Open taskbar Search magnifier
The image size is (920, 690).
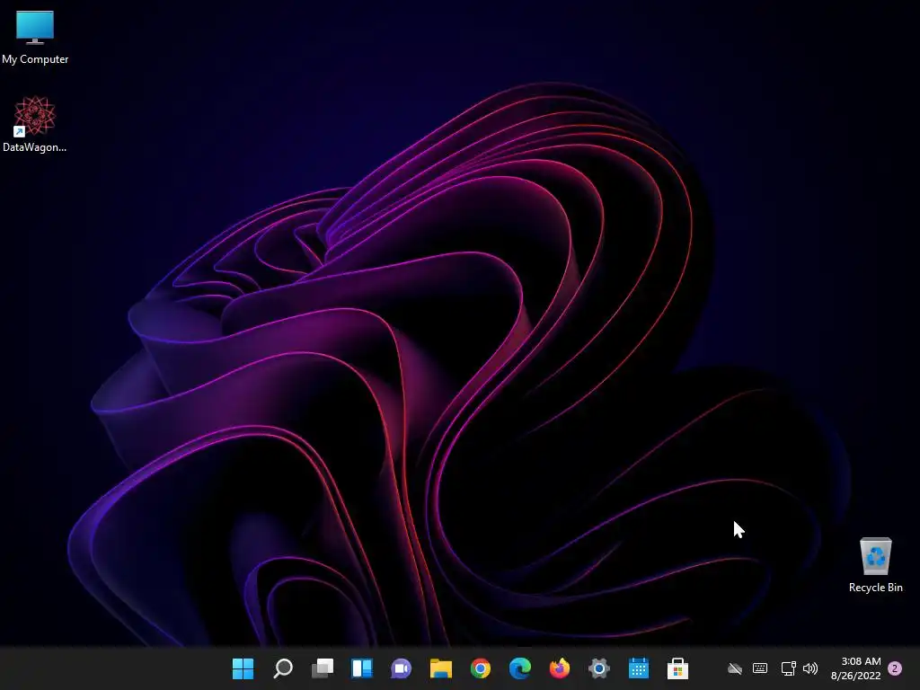click(283, 668)
